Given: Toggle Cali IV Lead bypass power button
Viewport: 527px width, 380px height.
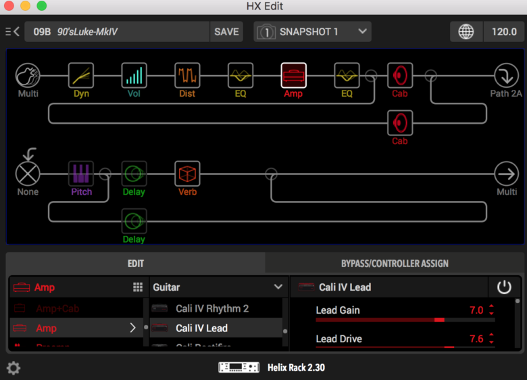Looking at the screenshot, I should (504, 287).
